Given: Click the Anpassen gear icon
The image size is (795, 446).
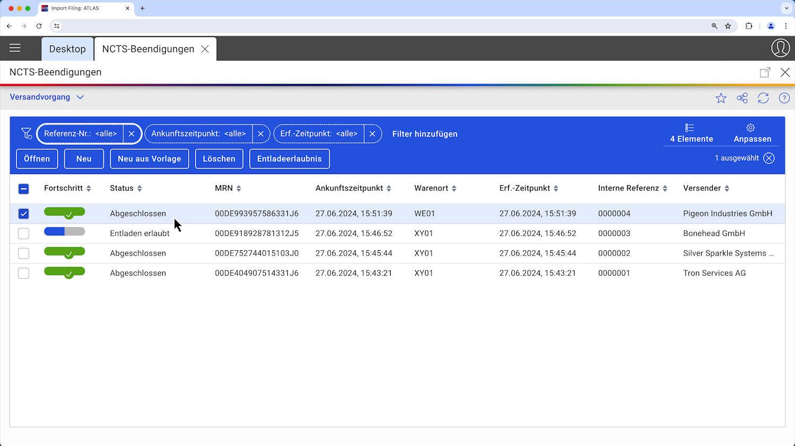Looking at the screenshot, I should click(750, 128).
